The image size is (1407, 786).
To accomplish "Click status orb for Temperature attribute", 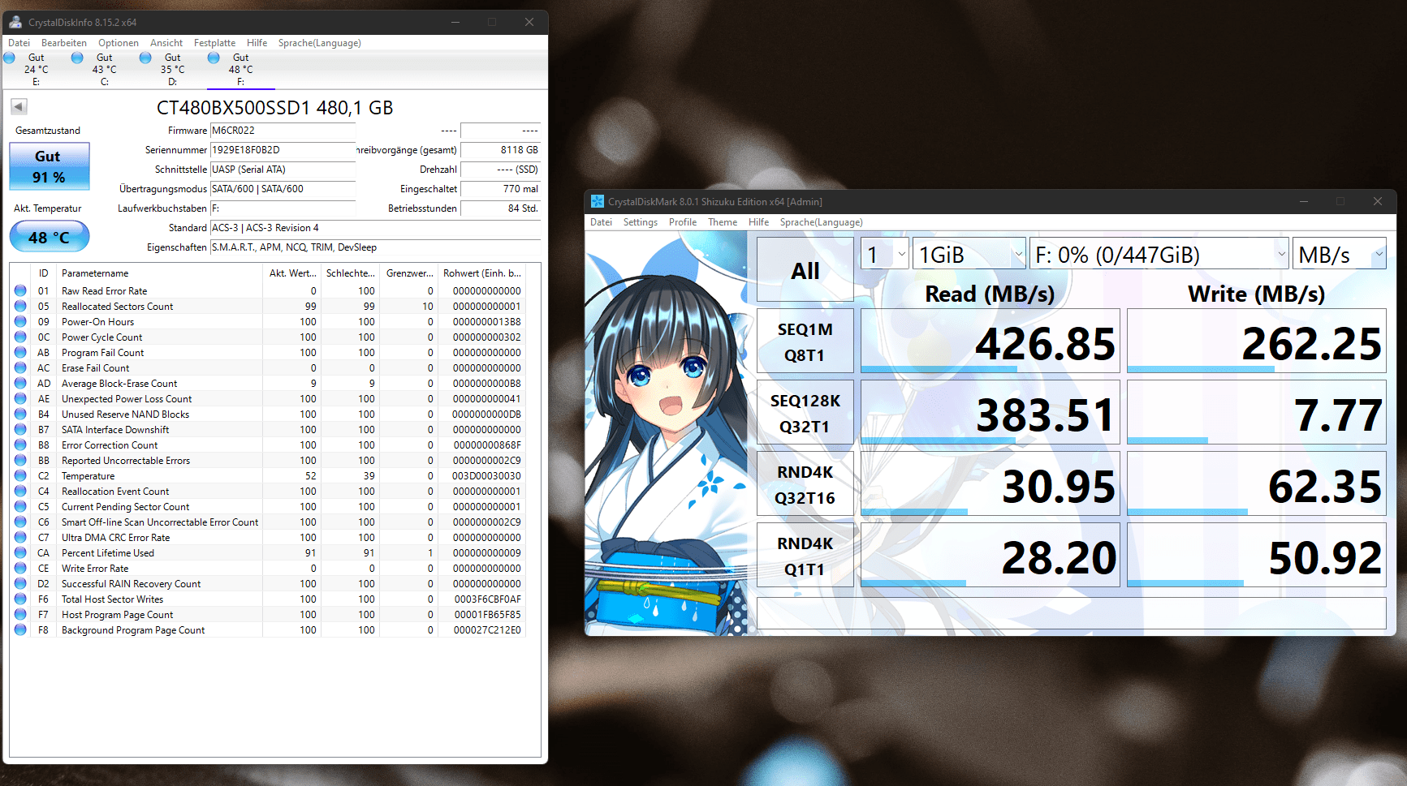I will pyautogui.click(x=20, y=475).
